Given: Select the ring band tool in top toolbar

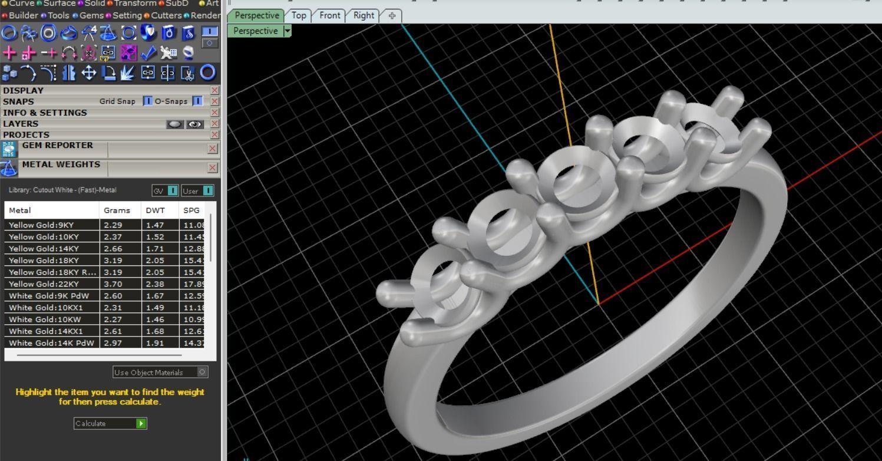Looking at the screenshot, I should 9,33.
